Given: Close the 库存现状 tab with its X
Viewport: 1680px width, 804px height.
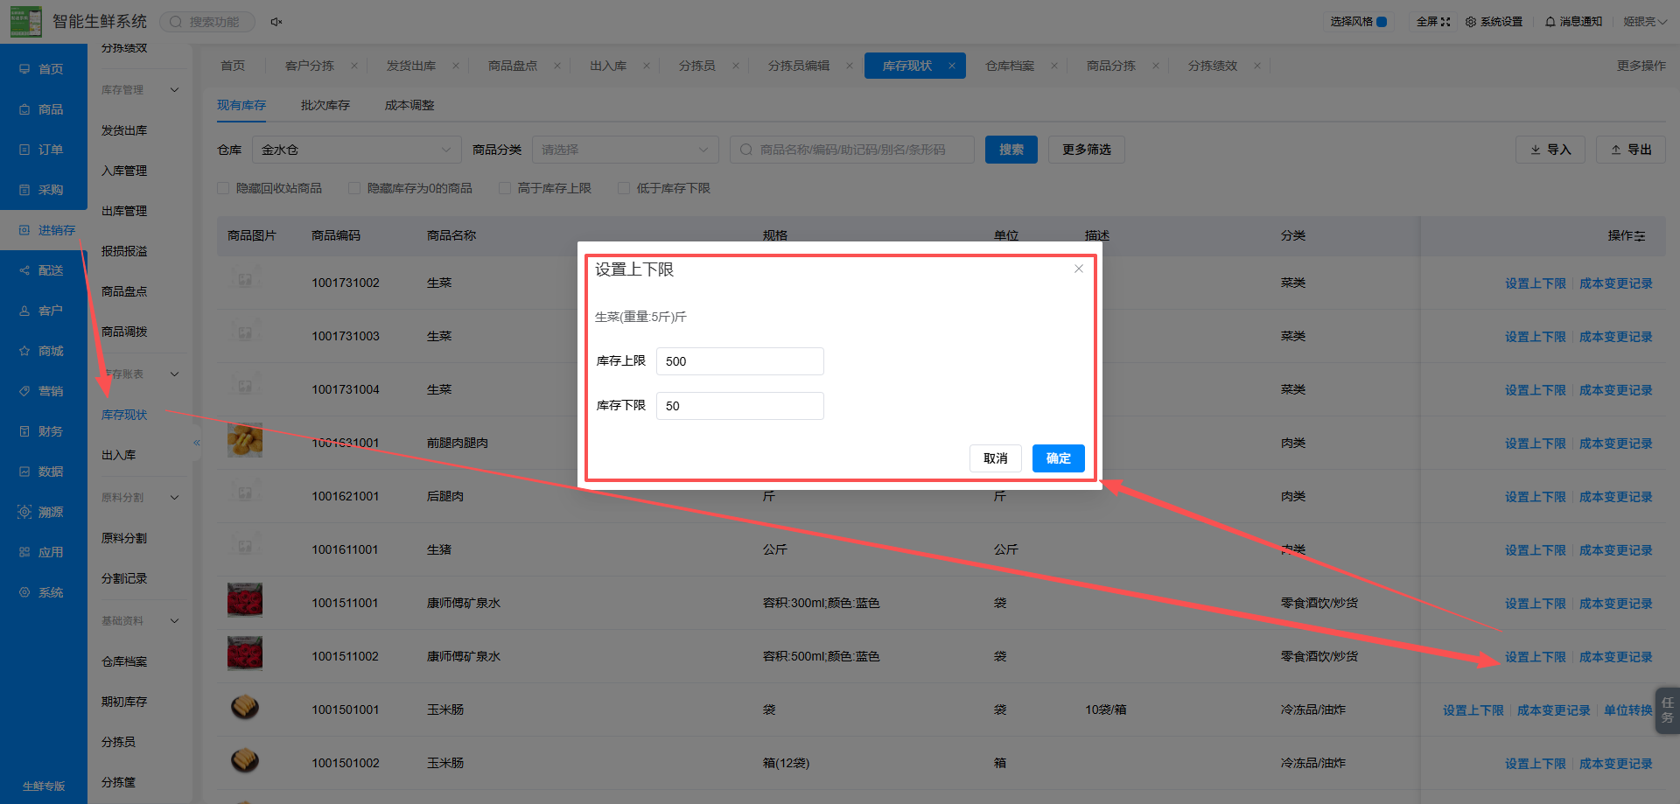Looking at the screenshot, I should click(952, 66).
